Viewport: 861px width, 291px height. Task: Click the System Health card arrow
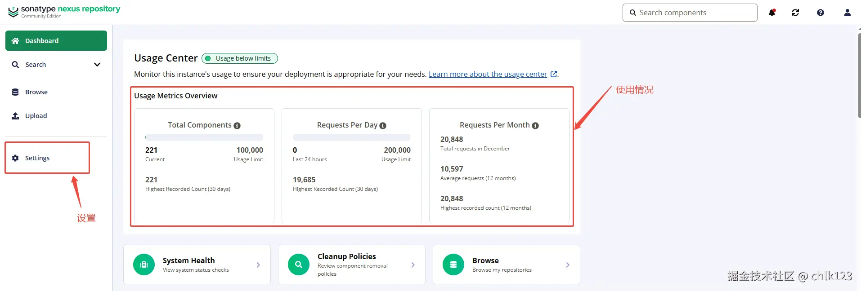tap(258, 265)
